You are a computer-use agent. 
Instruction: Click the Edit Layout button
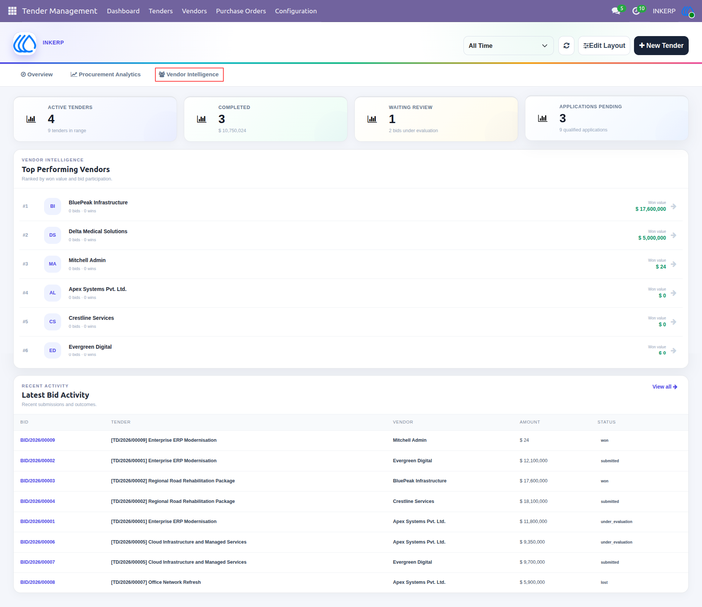pyautogui.click(x=604, y=46)
